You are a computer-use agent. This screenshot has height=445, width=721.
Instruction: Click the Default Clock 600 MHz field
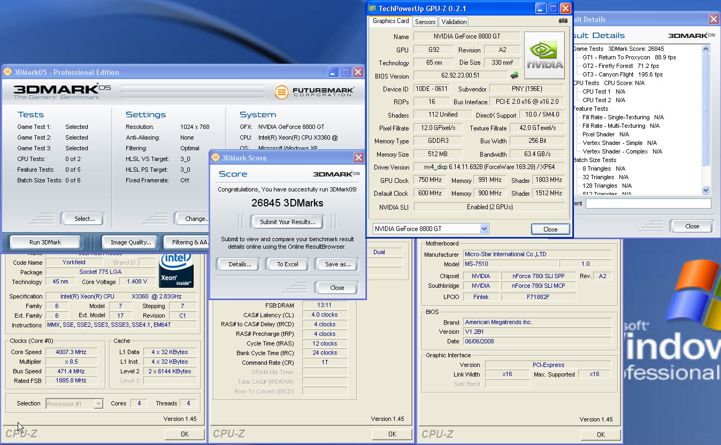(429, 193)
